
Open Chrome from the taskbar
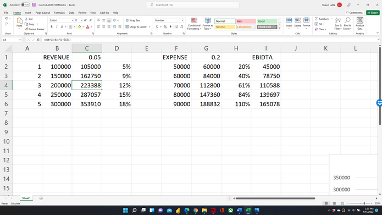click(x=196, y=210)
